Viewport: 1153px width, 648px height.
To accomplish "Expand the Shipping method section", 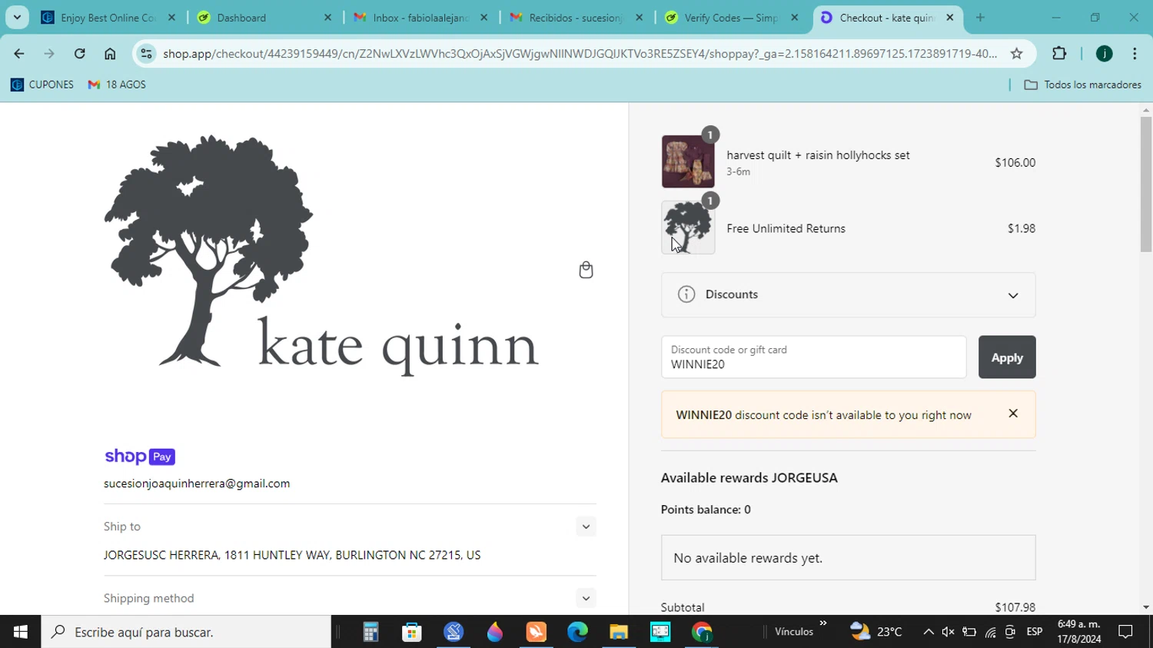I will [x=586, y=598].
